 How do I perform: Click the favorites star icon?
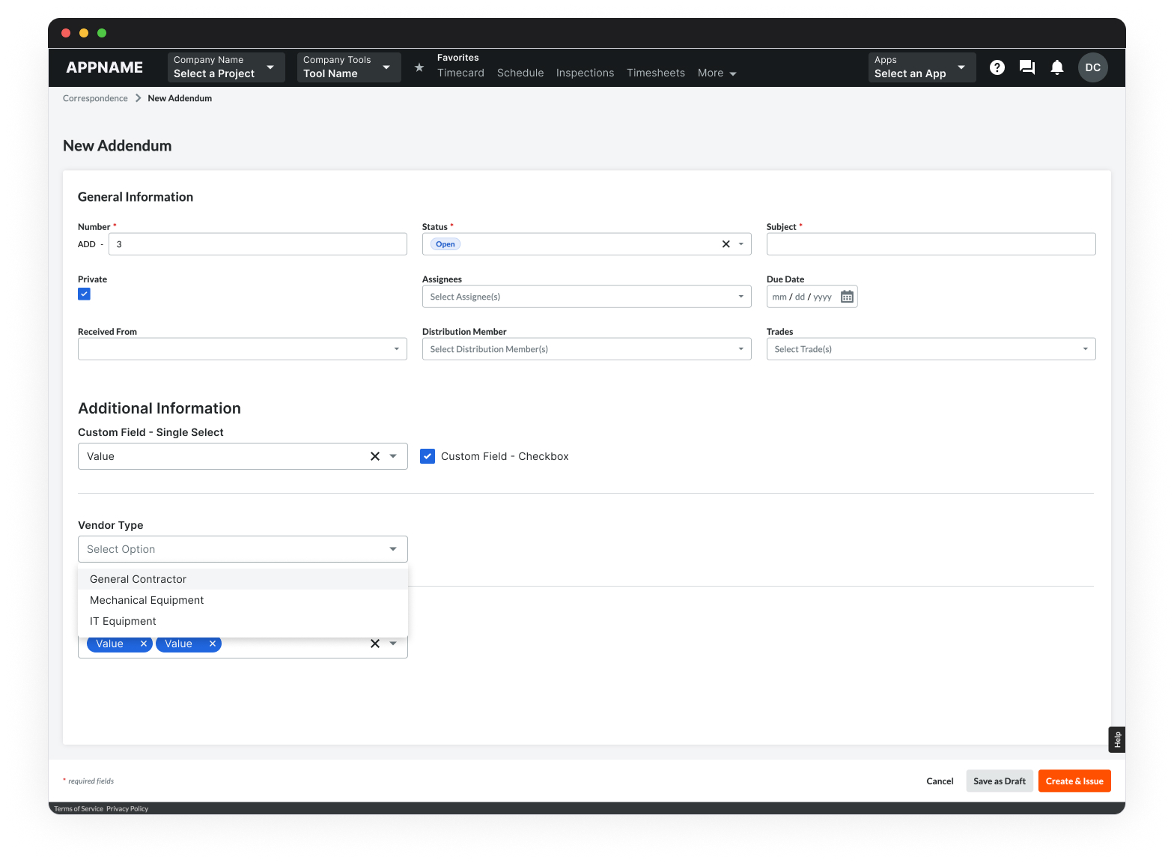[419, 67]
